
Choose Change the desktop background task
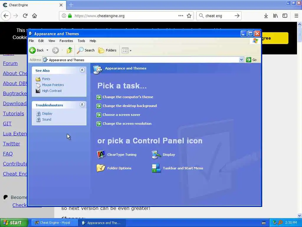point(130,106)
